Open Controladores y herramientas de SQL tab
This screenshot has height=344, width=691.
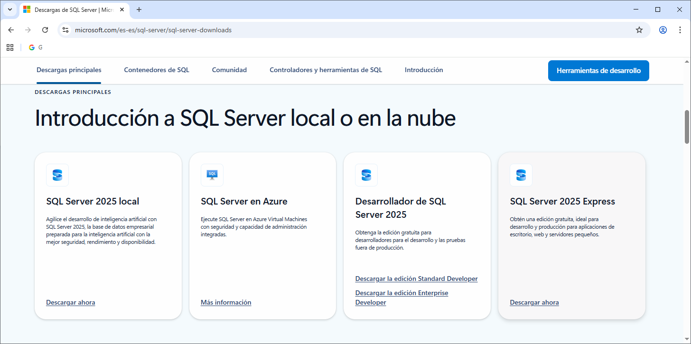(326, 70)
